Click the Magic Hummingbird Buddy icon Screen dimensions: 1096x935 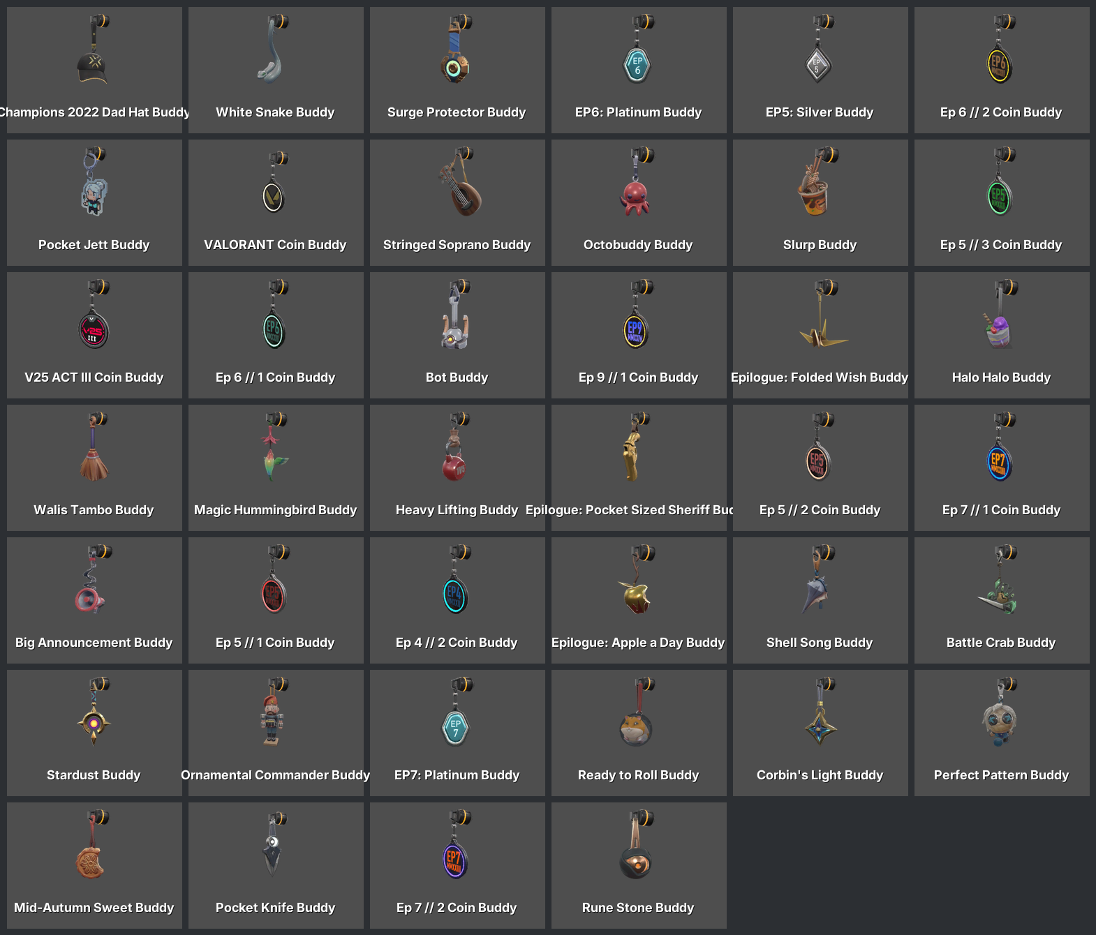274,447
